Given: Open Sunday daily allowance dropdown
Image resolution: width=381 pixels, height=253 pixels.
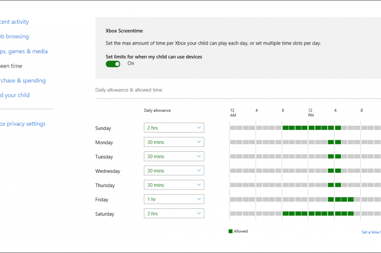Looking at the screenshot, I should [174, 128].
